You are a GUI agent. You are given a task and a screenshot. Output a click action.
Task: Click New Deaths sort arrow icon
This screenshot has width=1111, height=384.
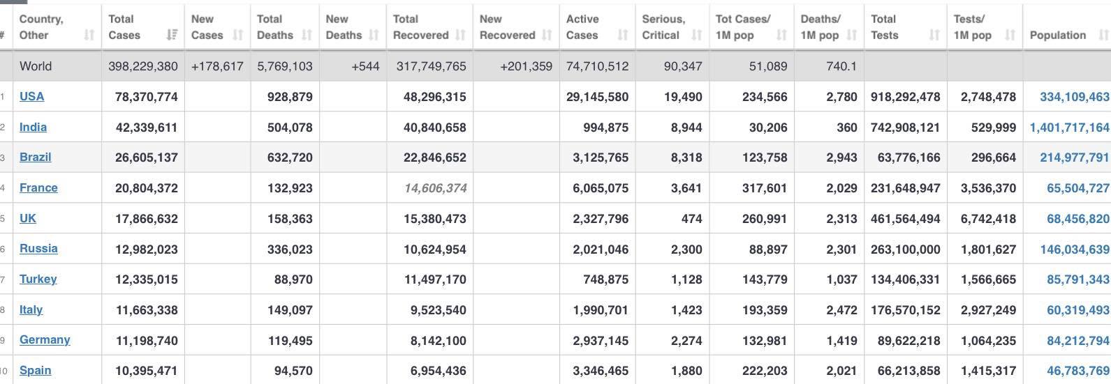coord(374,35)
